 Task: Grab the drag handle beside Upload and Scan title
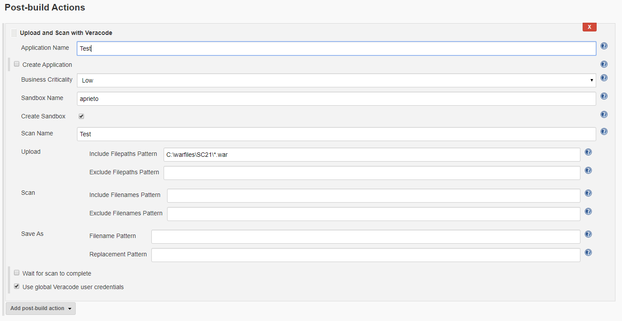pos(14,33)
